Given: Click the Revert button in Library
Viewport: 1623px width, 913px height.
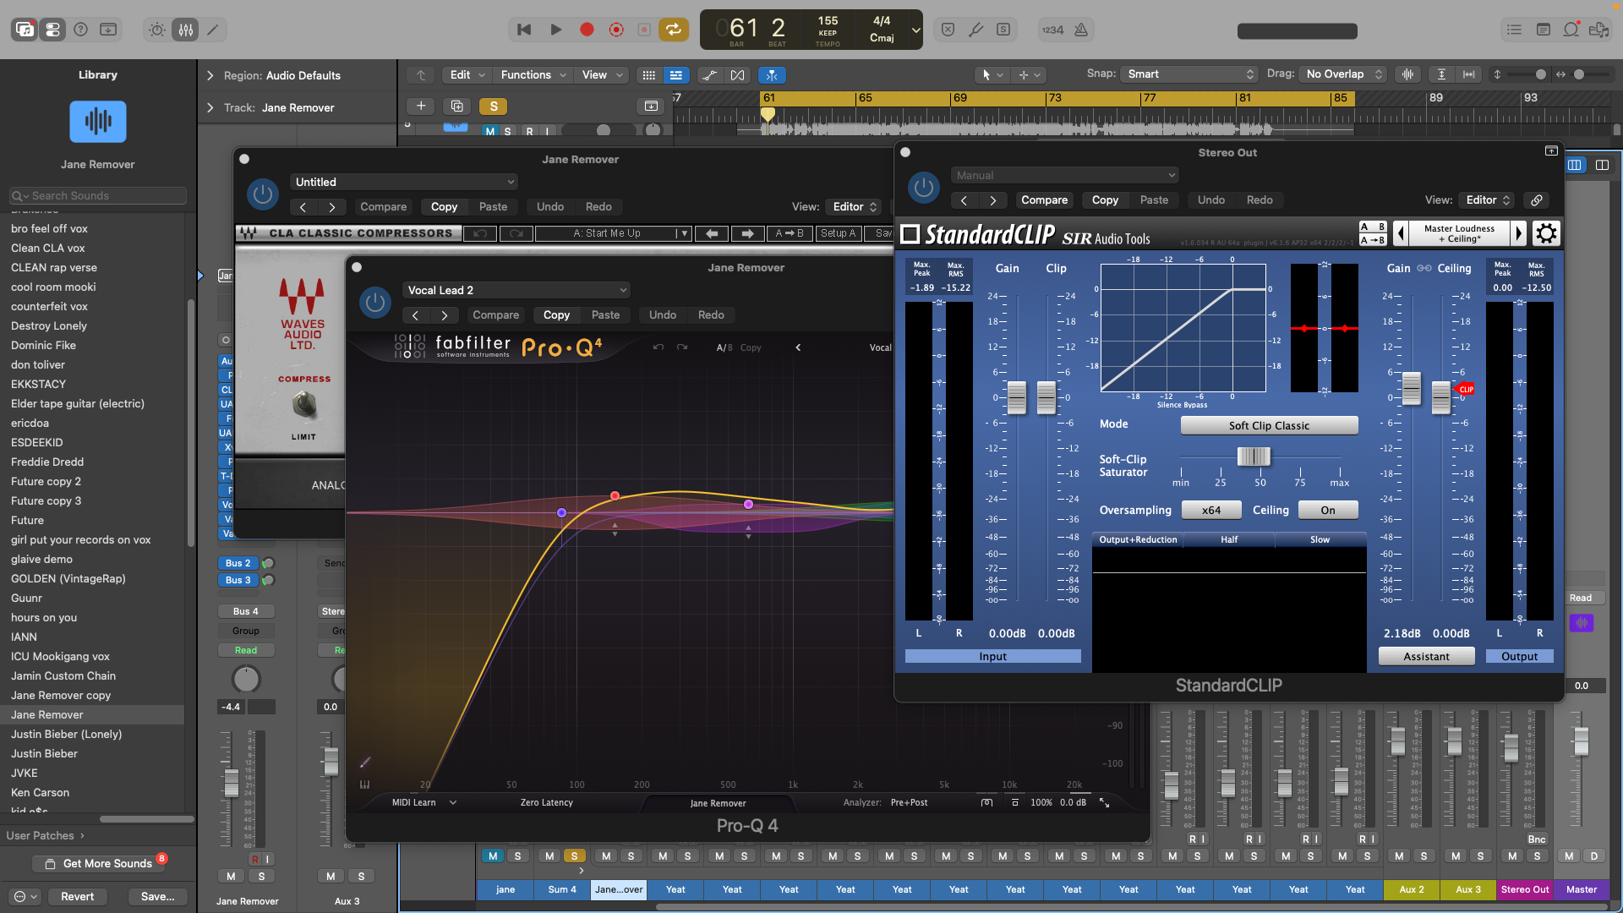Looking at the screenshot, I should click(77, 896).
